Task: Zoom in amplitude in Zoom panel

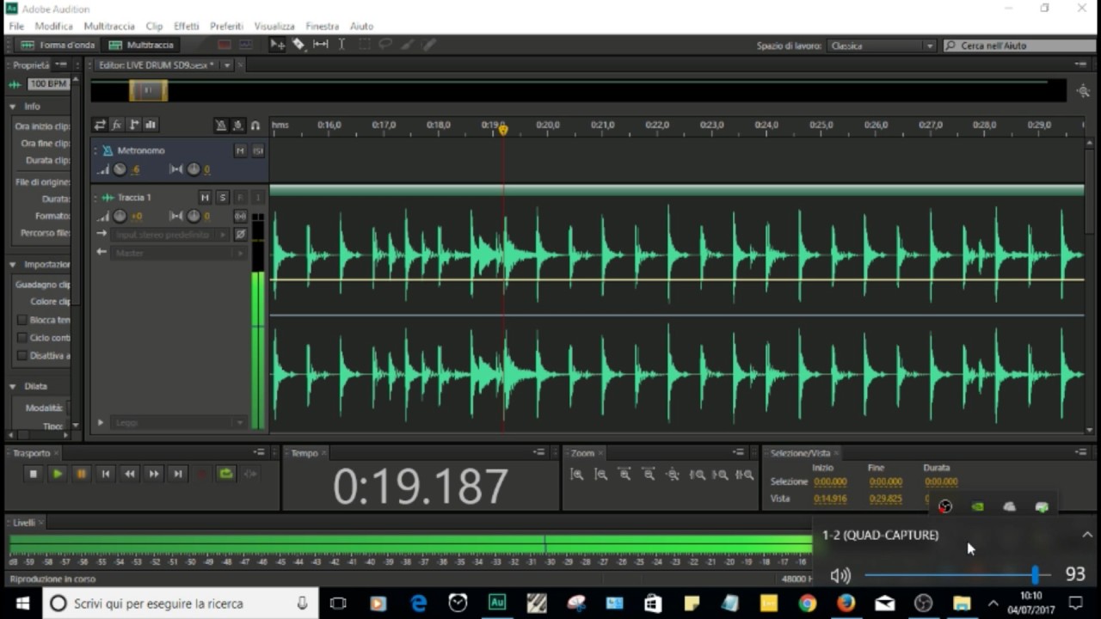Action: (x=577, y=475)
